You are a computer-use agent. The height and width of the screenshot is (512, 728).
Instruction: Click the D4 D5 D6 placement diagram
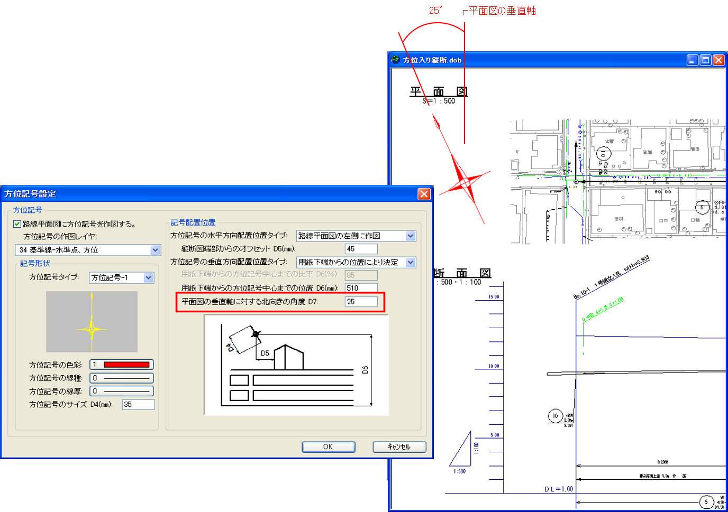tap(296, 366)
